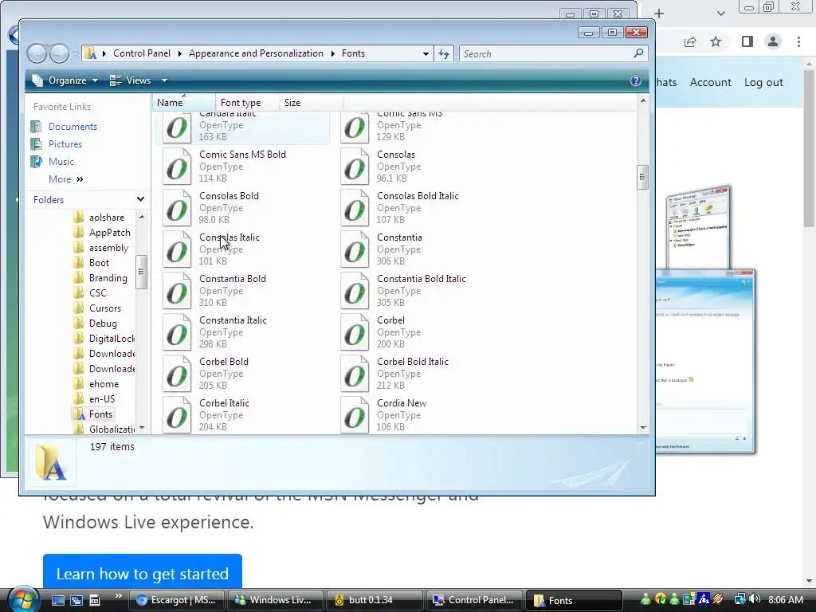This screenshot has width=816, height=612.
Task: Collapse the Folders pane chevron
Action: pos(140,199)
